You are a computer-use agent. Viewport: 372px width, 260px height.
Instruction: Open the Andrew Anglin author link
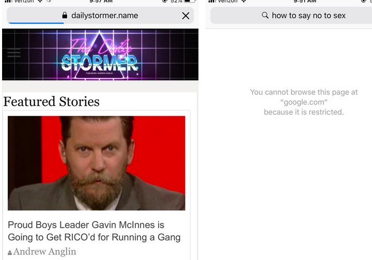44,252
